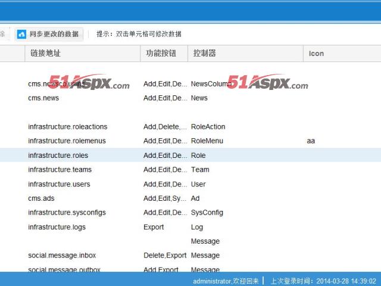The height and width of the screenshot is (286, 381).
Task: Select the infrastructure.rolemenus cell
Action: click(67, 141)
